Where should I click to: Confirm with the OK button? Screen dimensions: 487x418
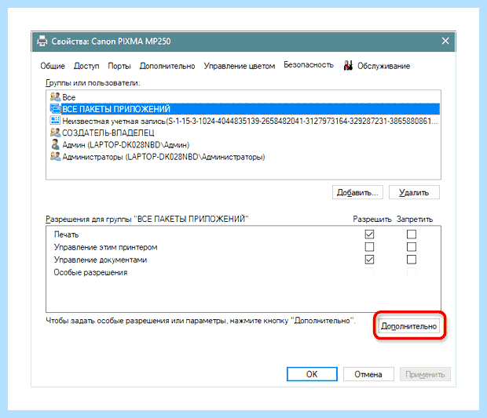click(x=312, y=374)
